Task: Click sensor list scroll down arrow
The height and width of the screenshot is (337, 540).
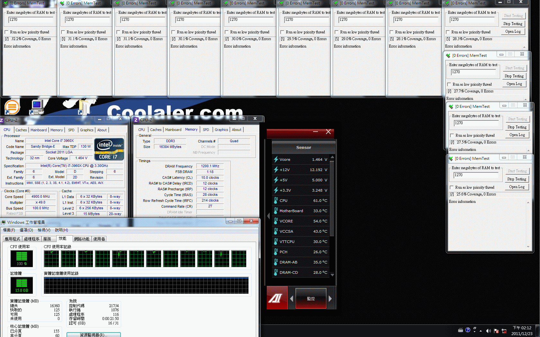Action: pos(332,275)
